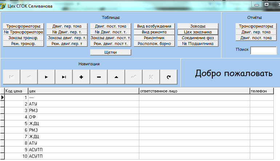Open Располож. барно table
The height and width of the screenshot is (161, 280).
[x=154, y=44]
